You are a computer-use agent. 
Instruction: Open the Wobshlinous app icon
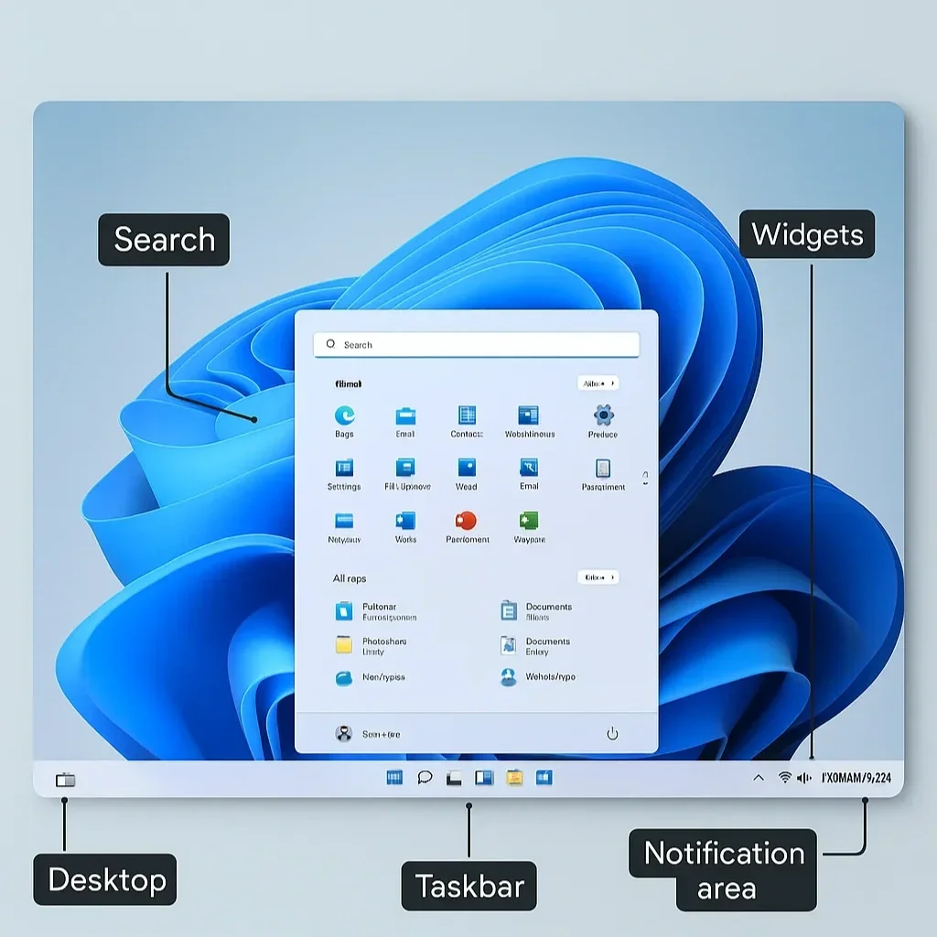[528, 415]
